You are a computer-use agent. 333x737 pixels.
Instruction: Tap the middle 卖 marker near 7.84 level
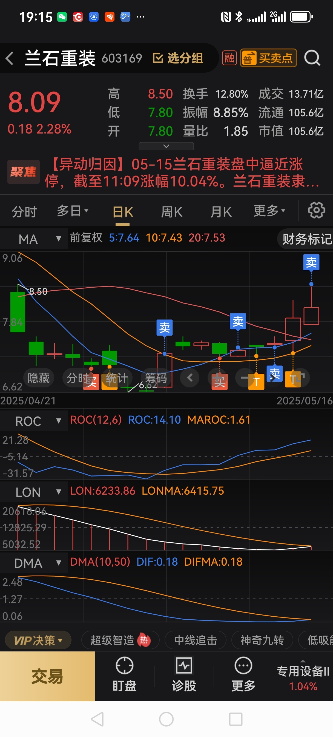tap(238, 321)
